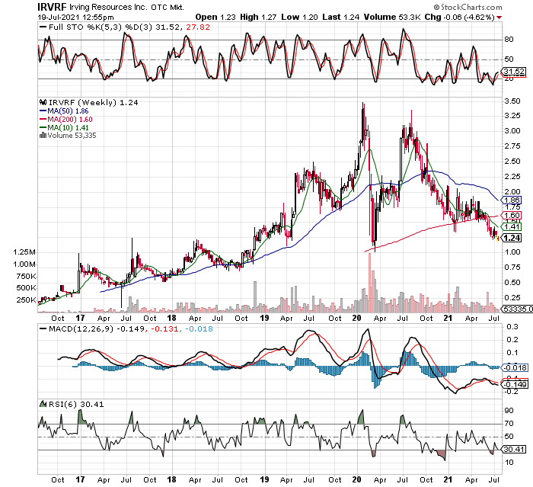
Task: Click the 90 label on the RSI axis
Action: click(509, 411)
